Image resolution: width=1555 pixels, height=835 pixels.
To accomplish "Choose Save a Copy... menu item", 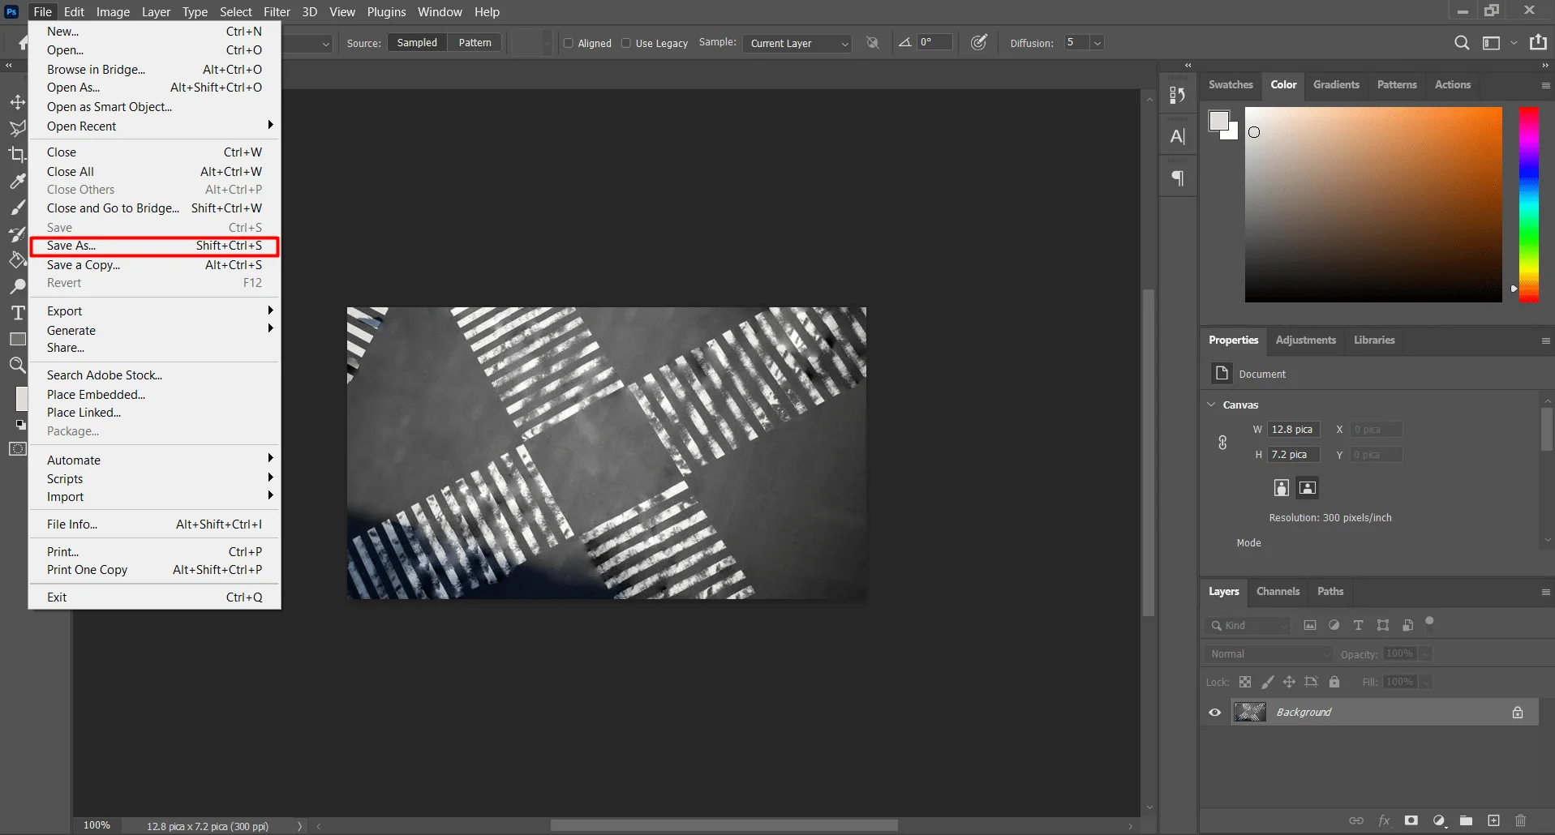I will tap(154, 265).
